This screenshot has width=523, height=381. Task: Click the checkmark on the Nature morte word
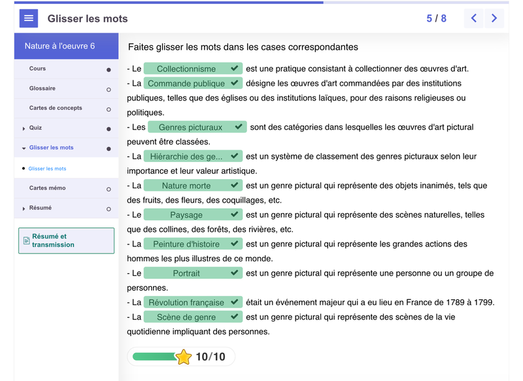click(234, 186)
